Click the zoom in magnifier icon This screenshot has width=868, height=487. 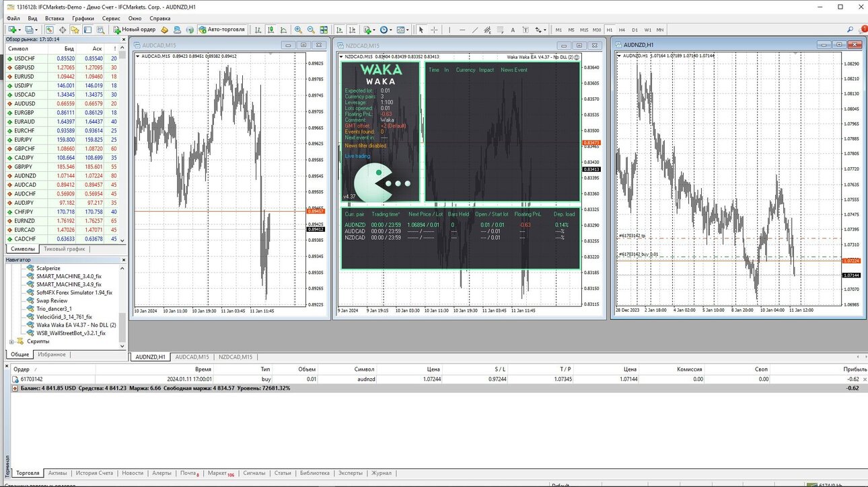click(x=298, y=30)
